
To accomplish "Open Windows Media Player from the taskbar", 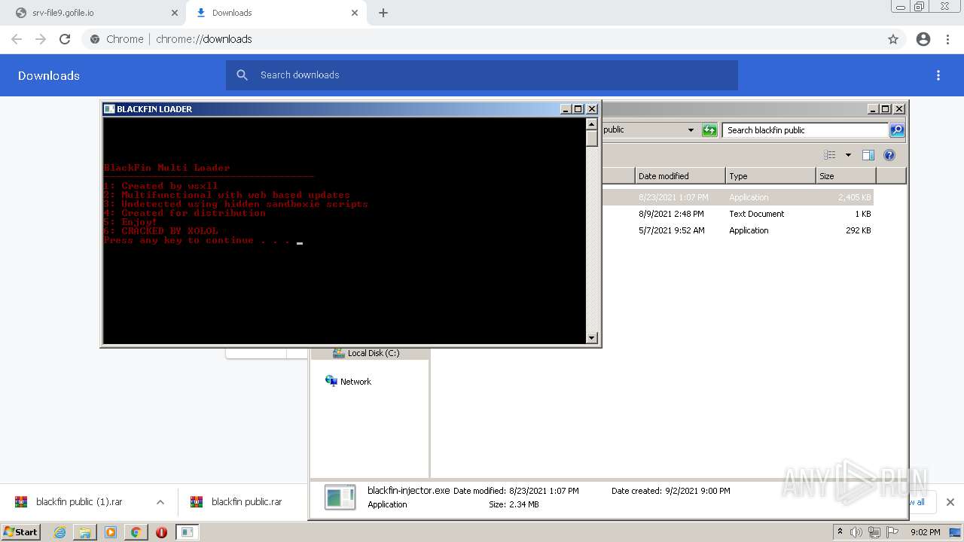I will 111,532.
